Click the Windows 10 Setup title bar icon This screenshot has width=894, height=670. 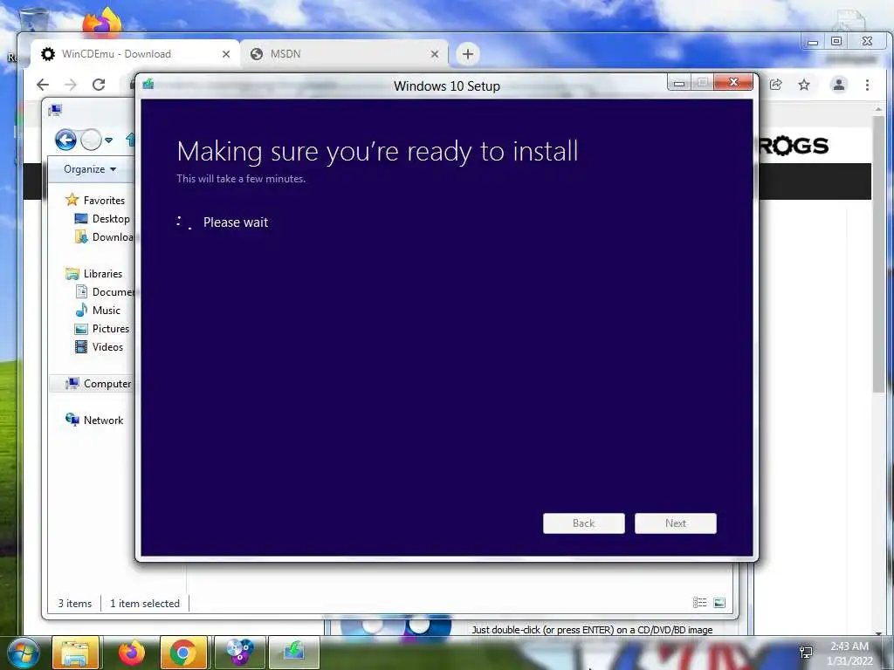pos(148,85)
